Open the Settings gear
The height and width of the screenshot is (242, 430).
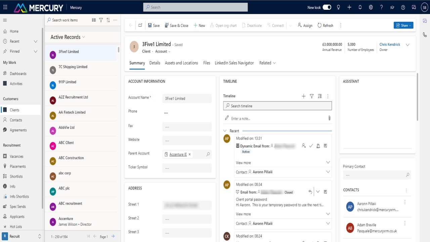[x=371, y=7]
